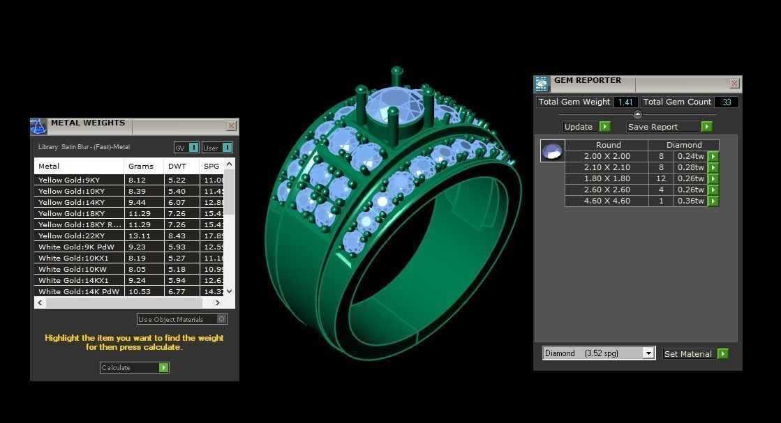Screen dimensions: 781x423
Task: Click the metal table vertical scrollbar thumb
Action: tap(229, 192)
